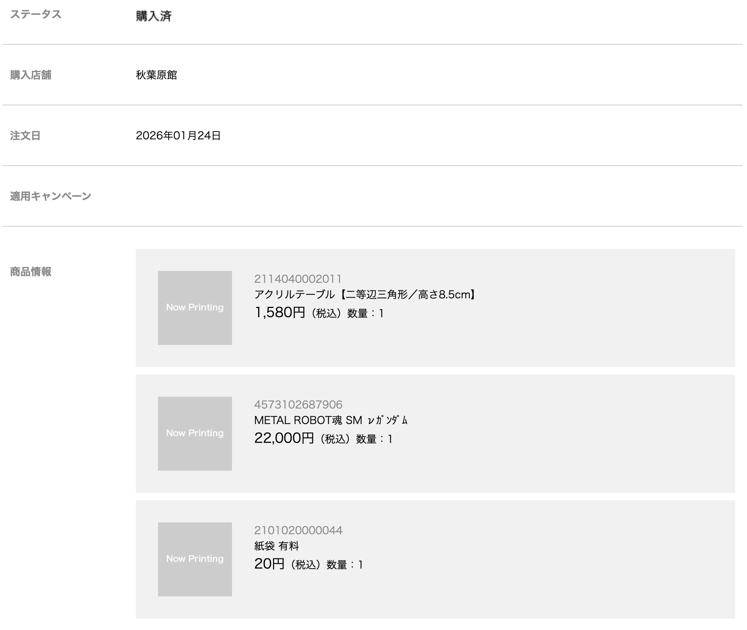Click the 購入店舗 label
Viewport: 747px width, 630px height.
click(31, 75)
